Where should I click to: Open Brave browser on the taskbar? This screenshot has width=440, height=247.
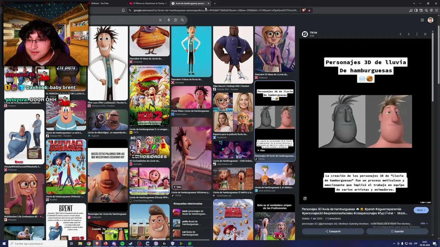tap(97, 244)
